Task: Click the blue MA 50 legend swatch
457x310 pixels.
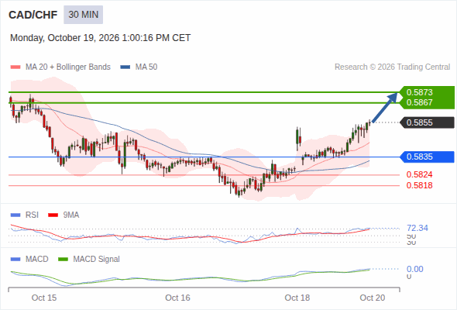Action: pyautogui.click(x=125, y=67)
